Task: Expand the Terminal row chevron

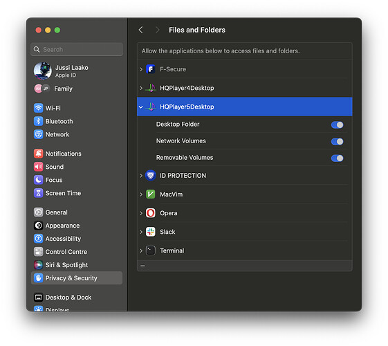Action: [x=141, y=251]
